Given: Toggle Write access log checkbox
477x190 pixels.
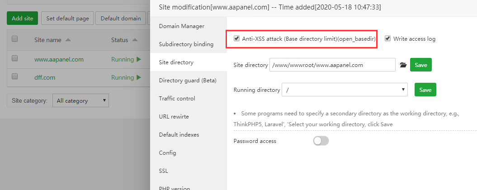Looking at the screenshot, I should click(x=387, y=38).
